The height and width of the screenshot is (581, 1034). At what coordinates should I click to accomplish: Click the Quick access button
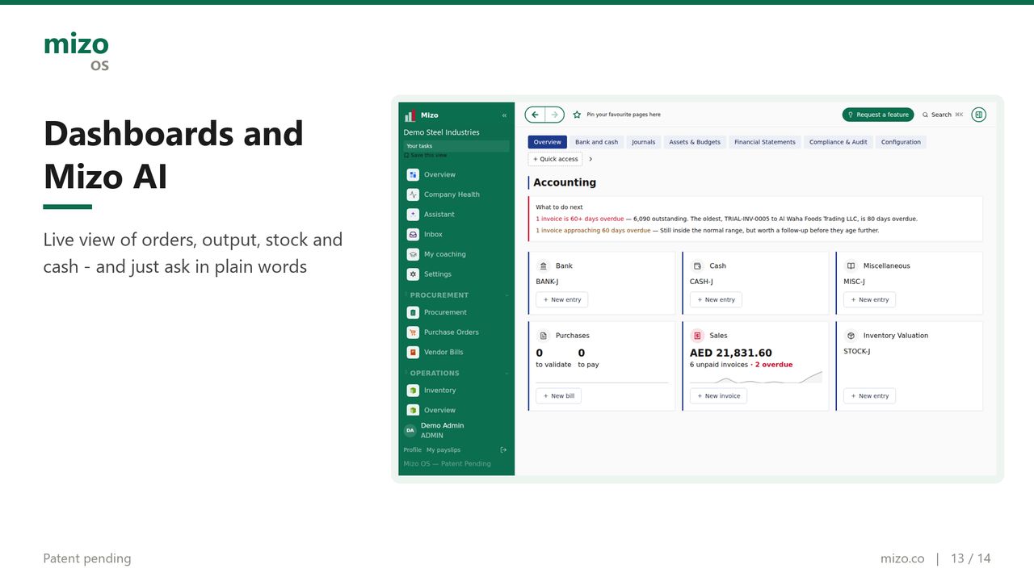tap(555, 159)
